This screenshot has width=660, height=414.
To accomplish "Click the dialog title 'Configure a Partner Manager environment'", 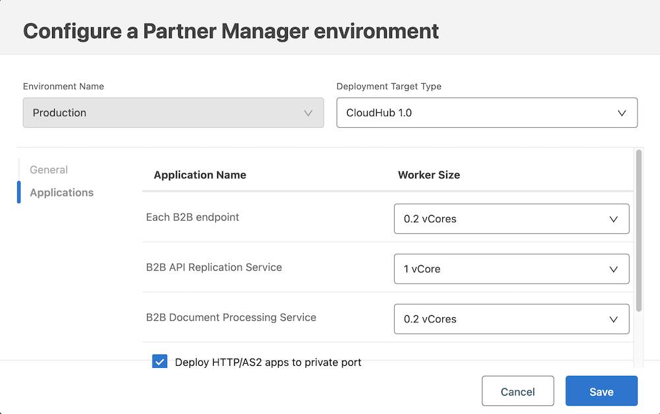I will coord(231,31).
